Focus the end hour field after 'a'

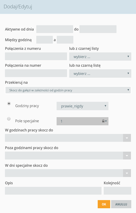[x=65, y=40]
